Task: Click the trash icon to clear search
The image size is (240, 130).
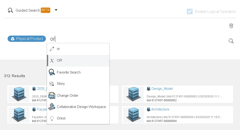Action: [x=231, y=26]
